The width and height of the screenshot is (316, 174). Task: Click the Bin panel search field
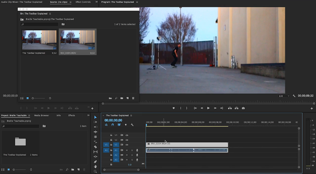pos(39,24)
